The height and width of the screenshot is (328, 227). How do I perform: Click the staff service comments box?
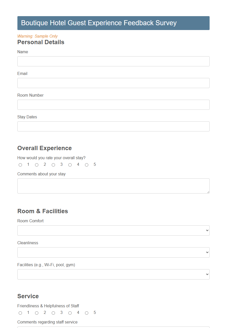tap(113, 327)
